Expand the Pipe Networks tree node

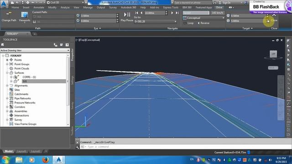point(7,98)
